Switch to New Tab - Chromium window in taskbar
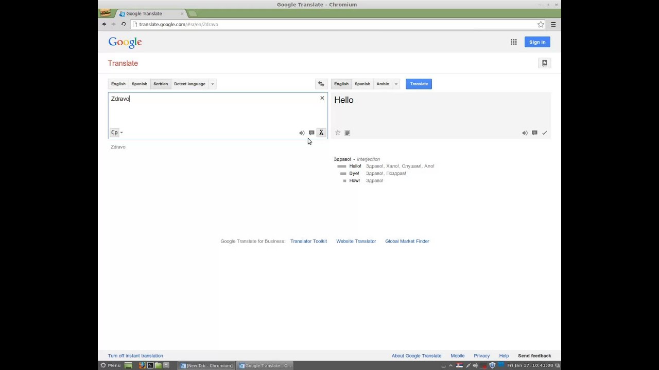Viewport: 659px width, 370px height. click(x=206, y=365)
